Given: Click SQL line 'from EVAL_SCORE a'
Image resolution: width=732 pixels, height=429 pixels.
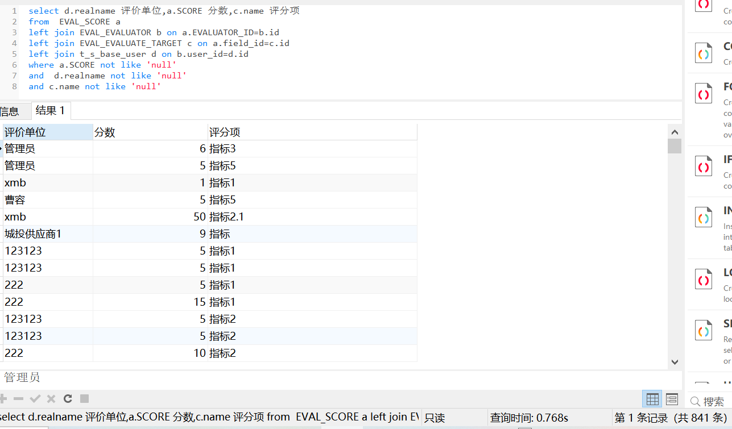Looking at the screenshot, I should (x=75, y=22).
